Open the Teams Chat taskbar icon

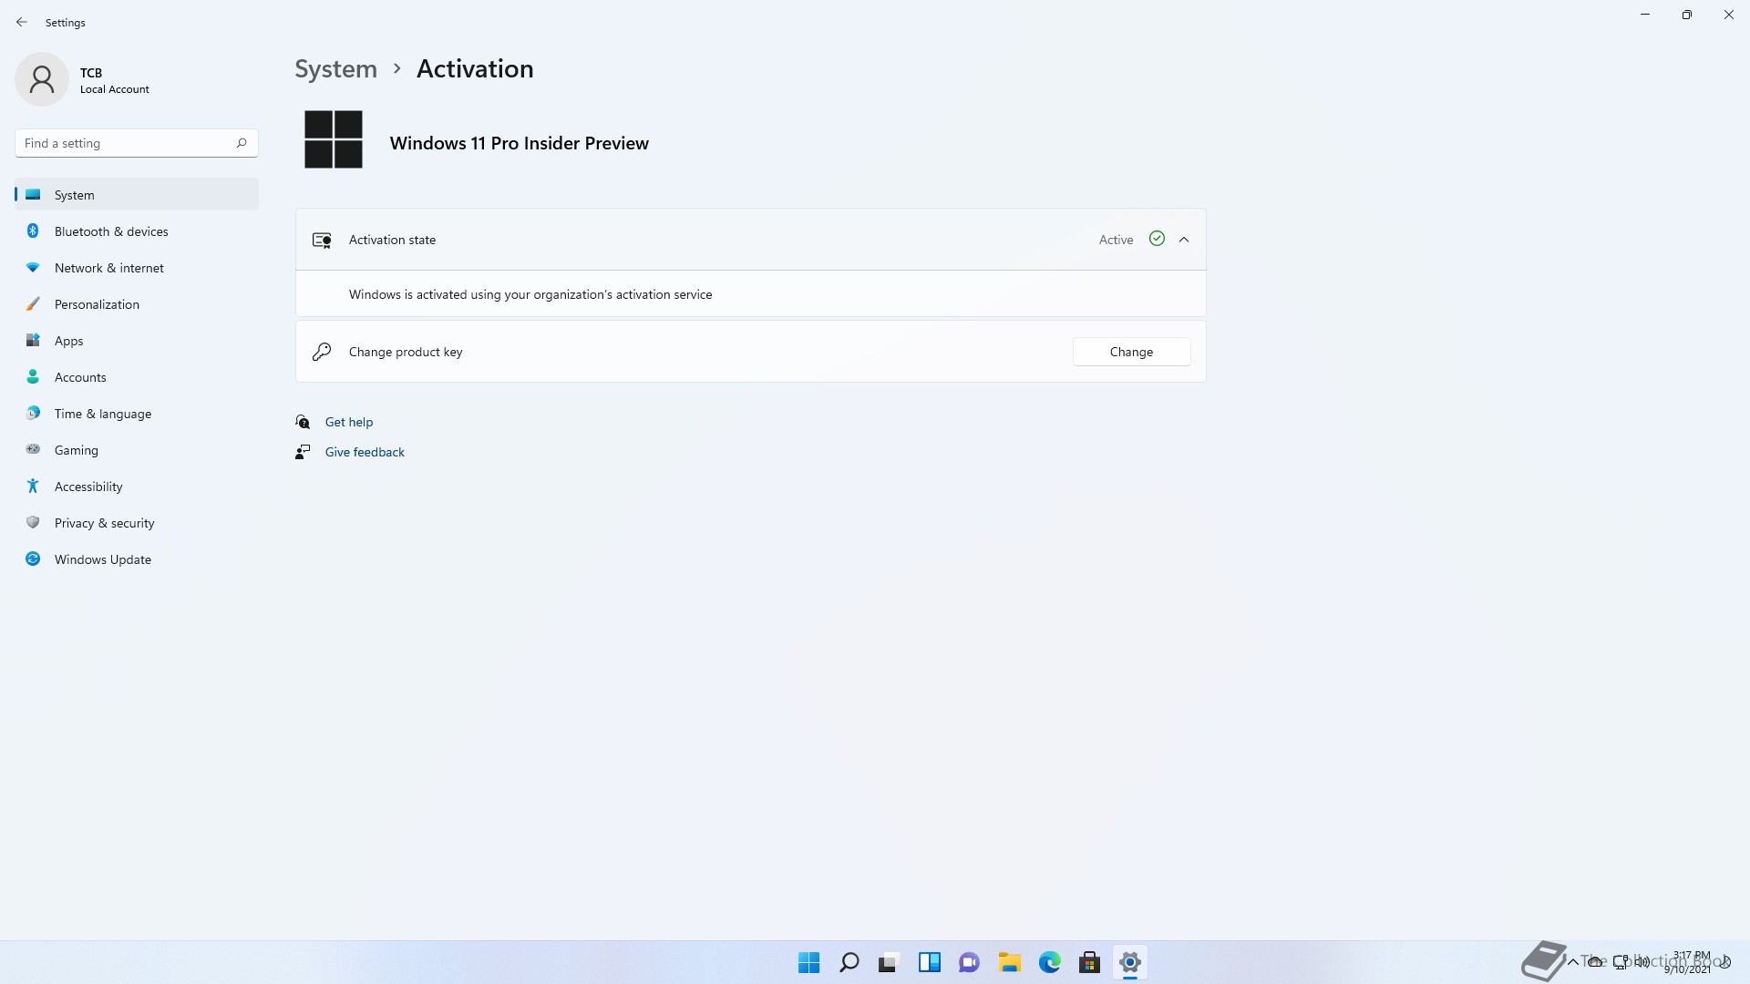coord(969,962)
